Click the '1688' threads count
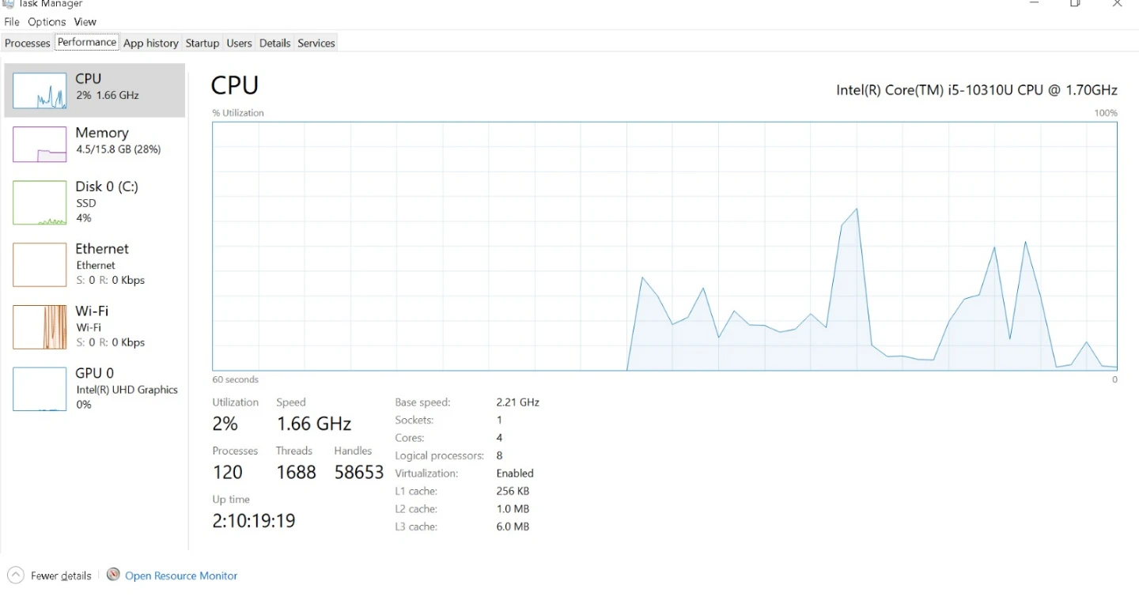 (296, 472)
